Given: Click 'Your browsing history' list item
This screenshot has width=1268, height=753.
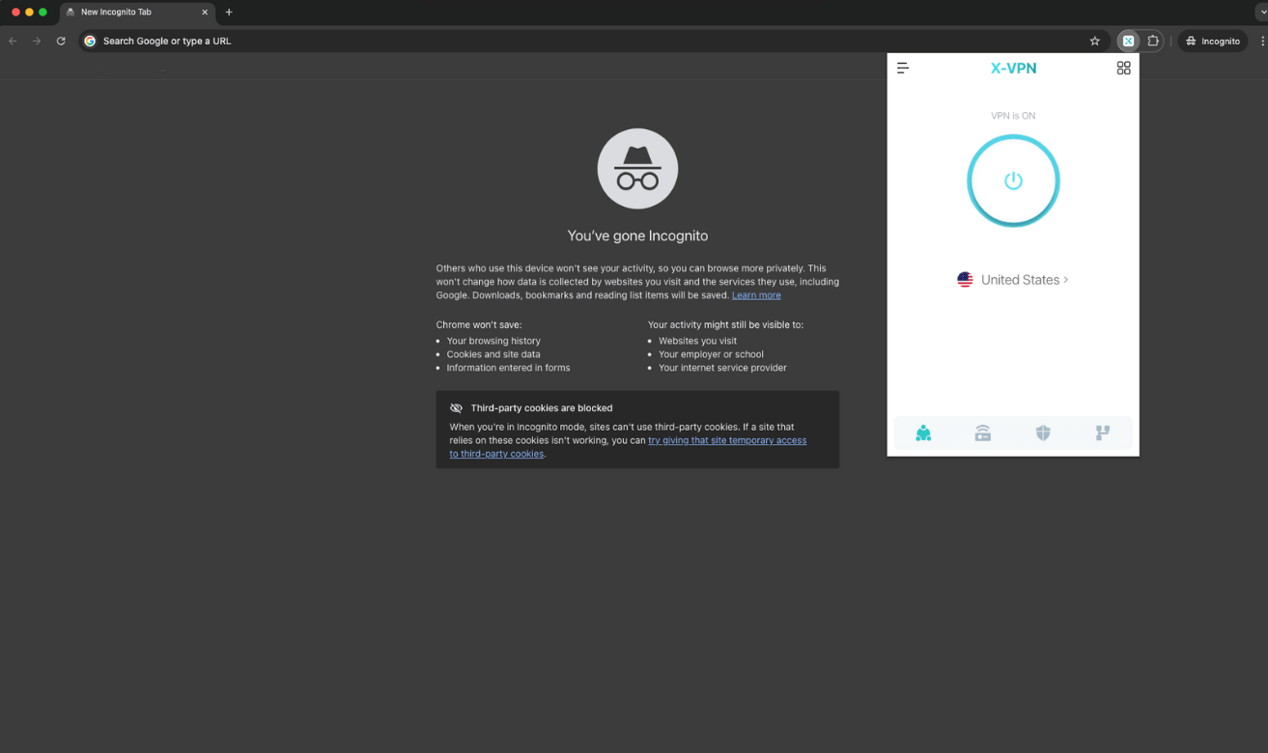Looking at the screenshot, I should click(x=493, y=341).
